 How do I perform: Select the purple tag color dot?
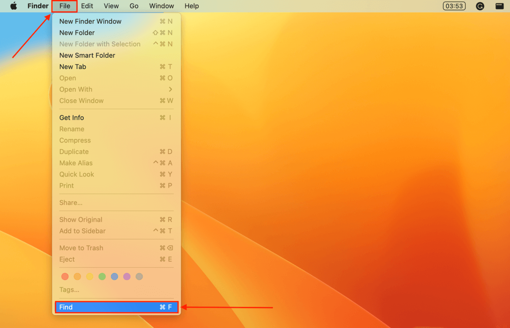coord(127,277)
